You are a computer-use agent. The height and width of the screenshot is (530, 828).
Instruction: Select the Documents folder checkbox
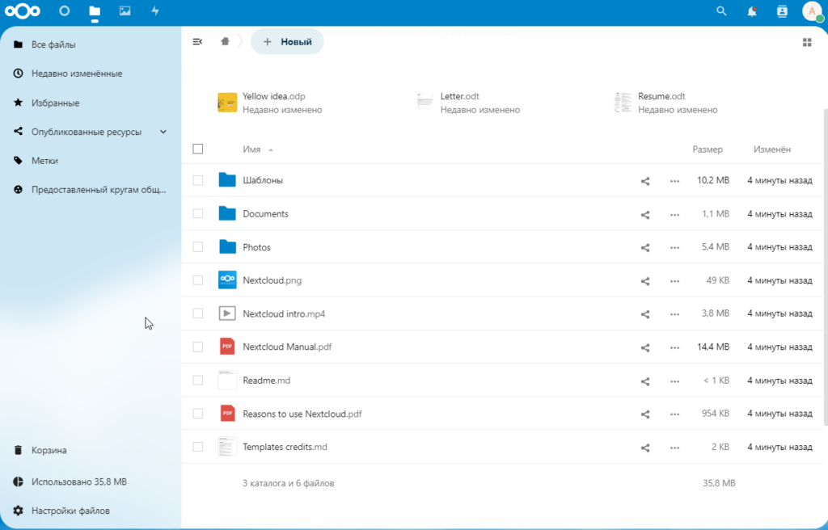[x=198, y=214]
